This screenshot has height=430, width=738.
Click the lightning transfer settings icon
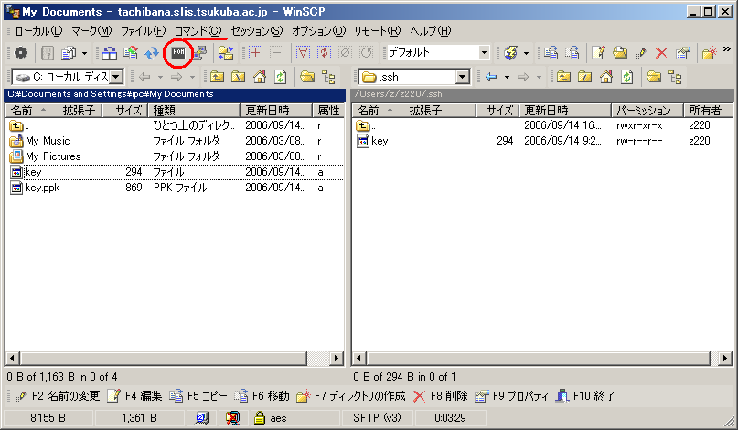510,53
